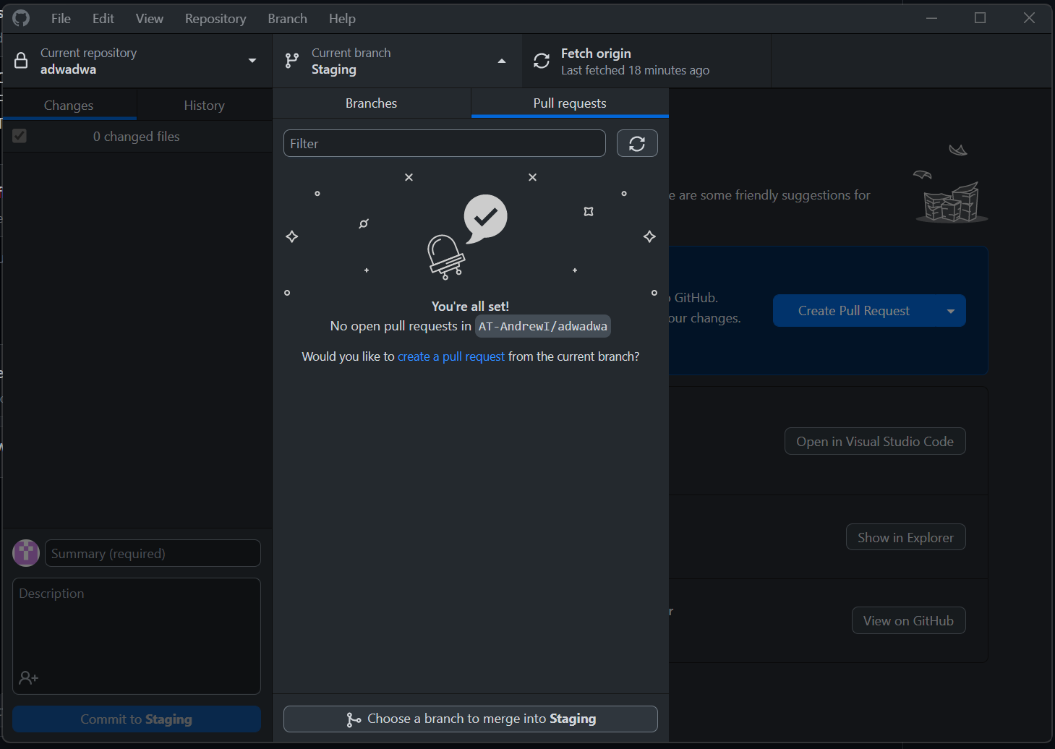Click the Fetch origin refresh icon

(x=542, y=61)
